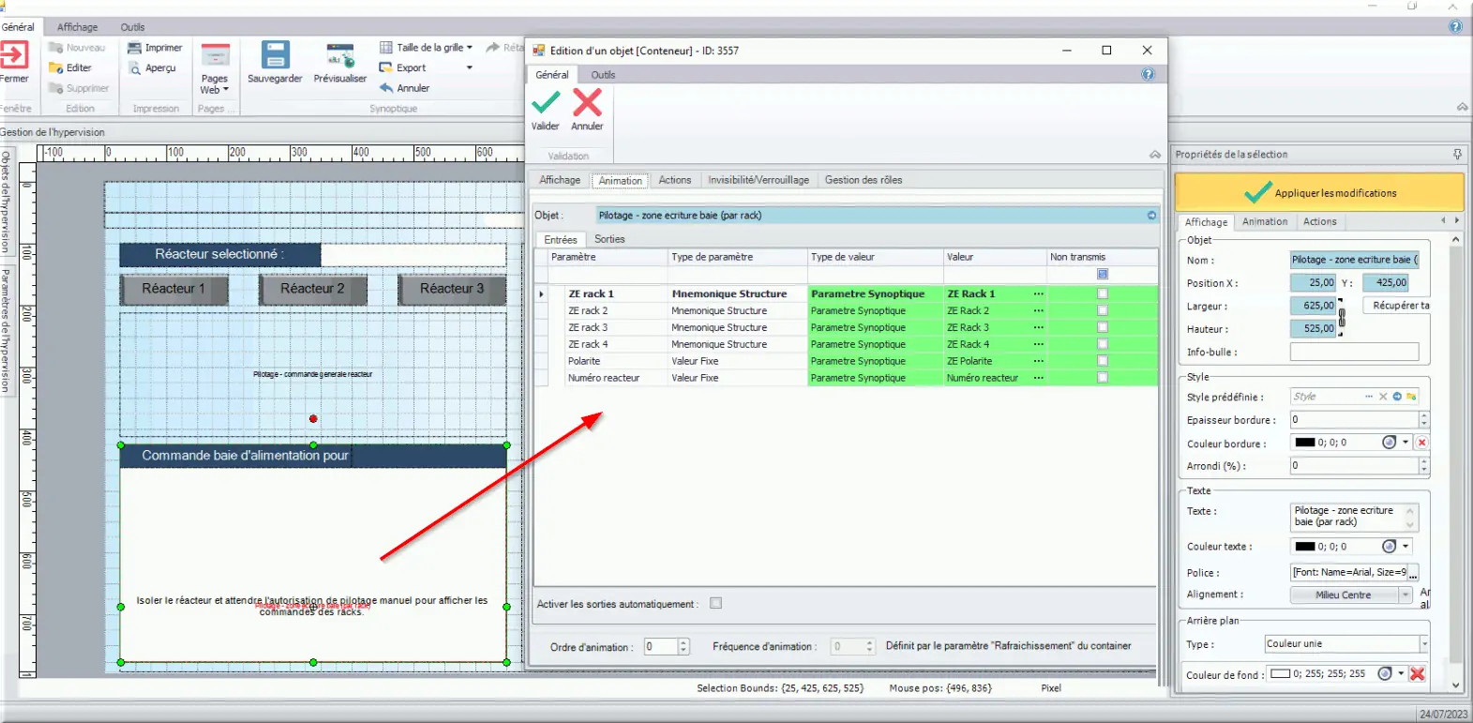Open Gestion des rôles tab
Viewport: 1473px width, 723px height.
tap(864, 180)
